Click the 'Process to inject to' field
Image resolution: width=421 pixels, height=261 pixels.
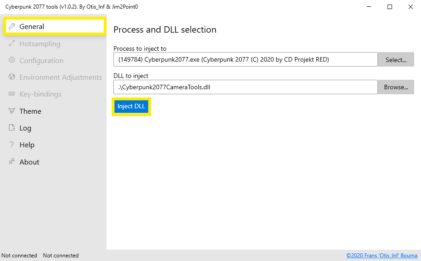245,60
